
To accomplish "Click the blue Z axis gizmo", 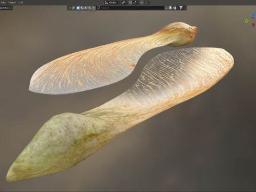I will pos(253,15).
